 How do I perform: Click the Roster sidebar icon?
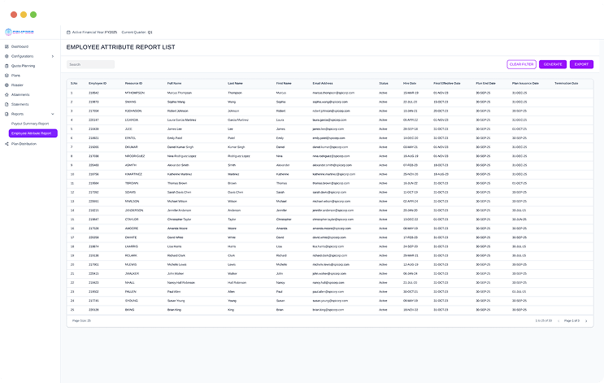[x=7, y=85]
